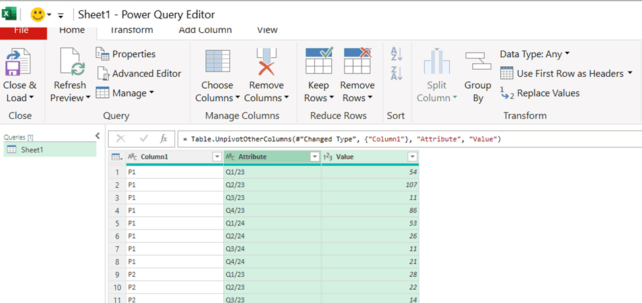Sort ascending with the A-Z icon
This screenshot has height=303, width=642.
tap(396, 54)
